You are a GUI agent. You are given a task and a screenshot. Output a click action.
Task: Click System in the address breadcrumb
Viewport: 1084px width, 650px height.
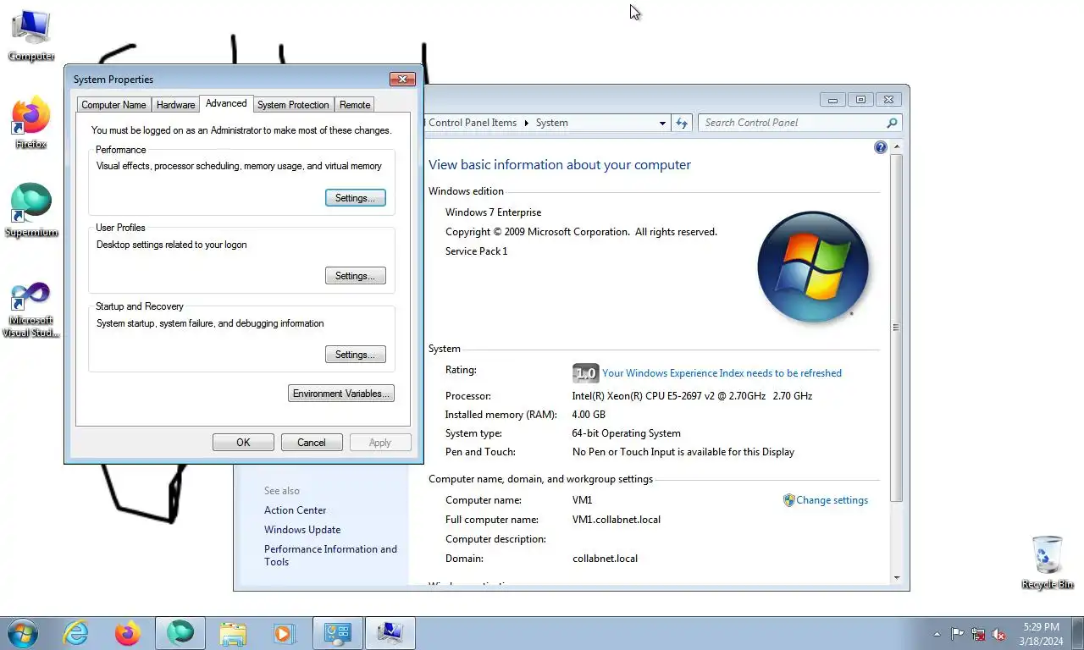click(551, 123)
